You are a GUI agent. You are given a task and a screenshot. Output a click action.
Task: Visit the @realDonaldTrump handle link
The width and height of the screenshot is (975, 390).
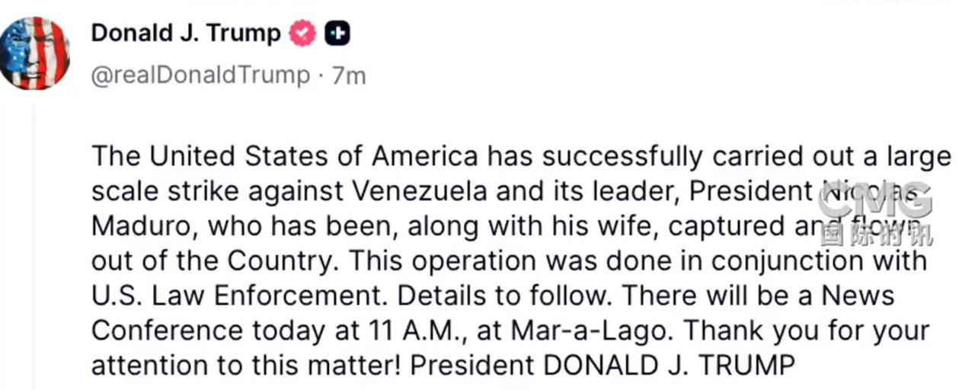click(201, 75)
